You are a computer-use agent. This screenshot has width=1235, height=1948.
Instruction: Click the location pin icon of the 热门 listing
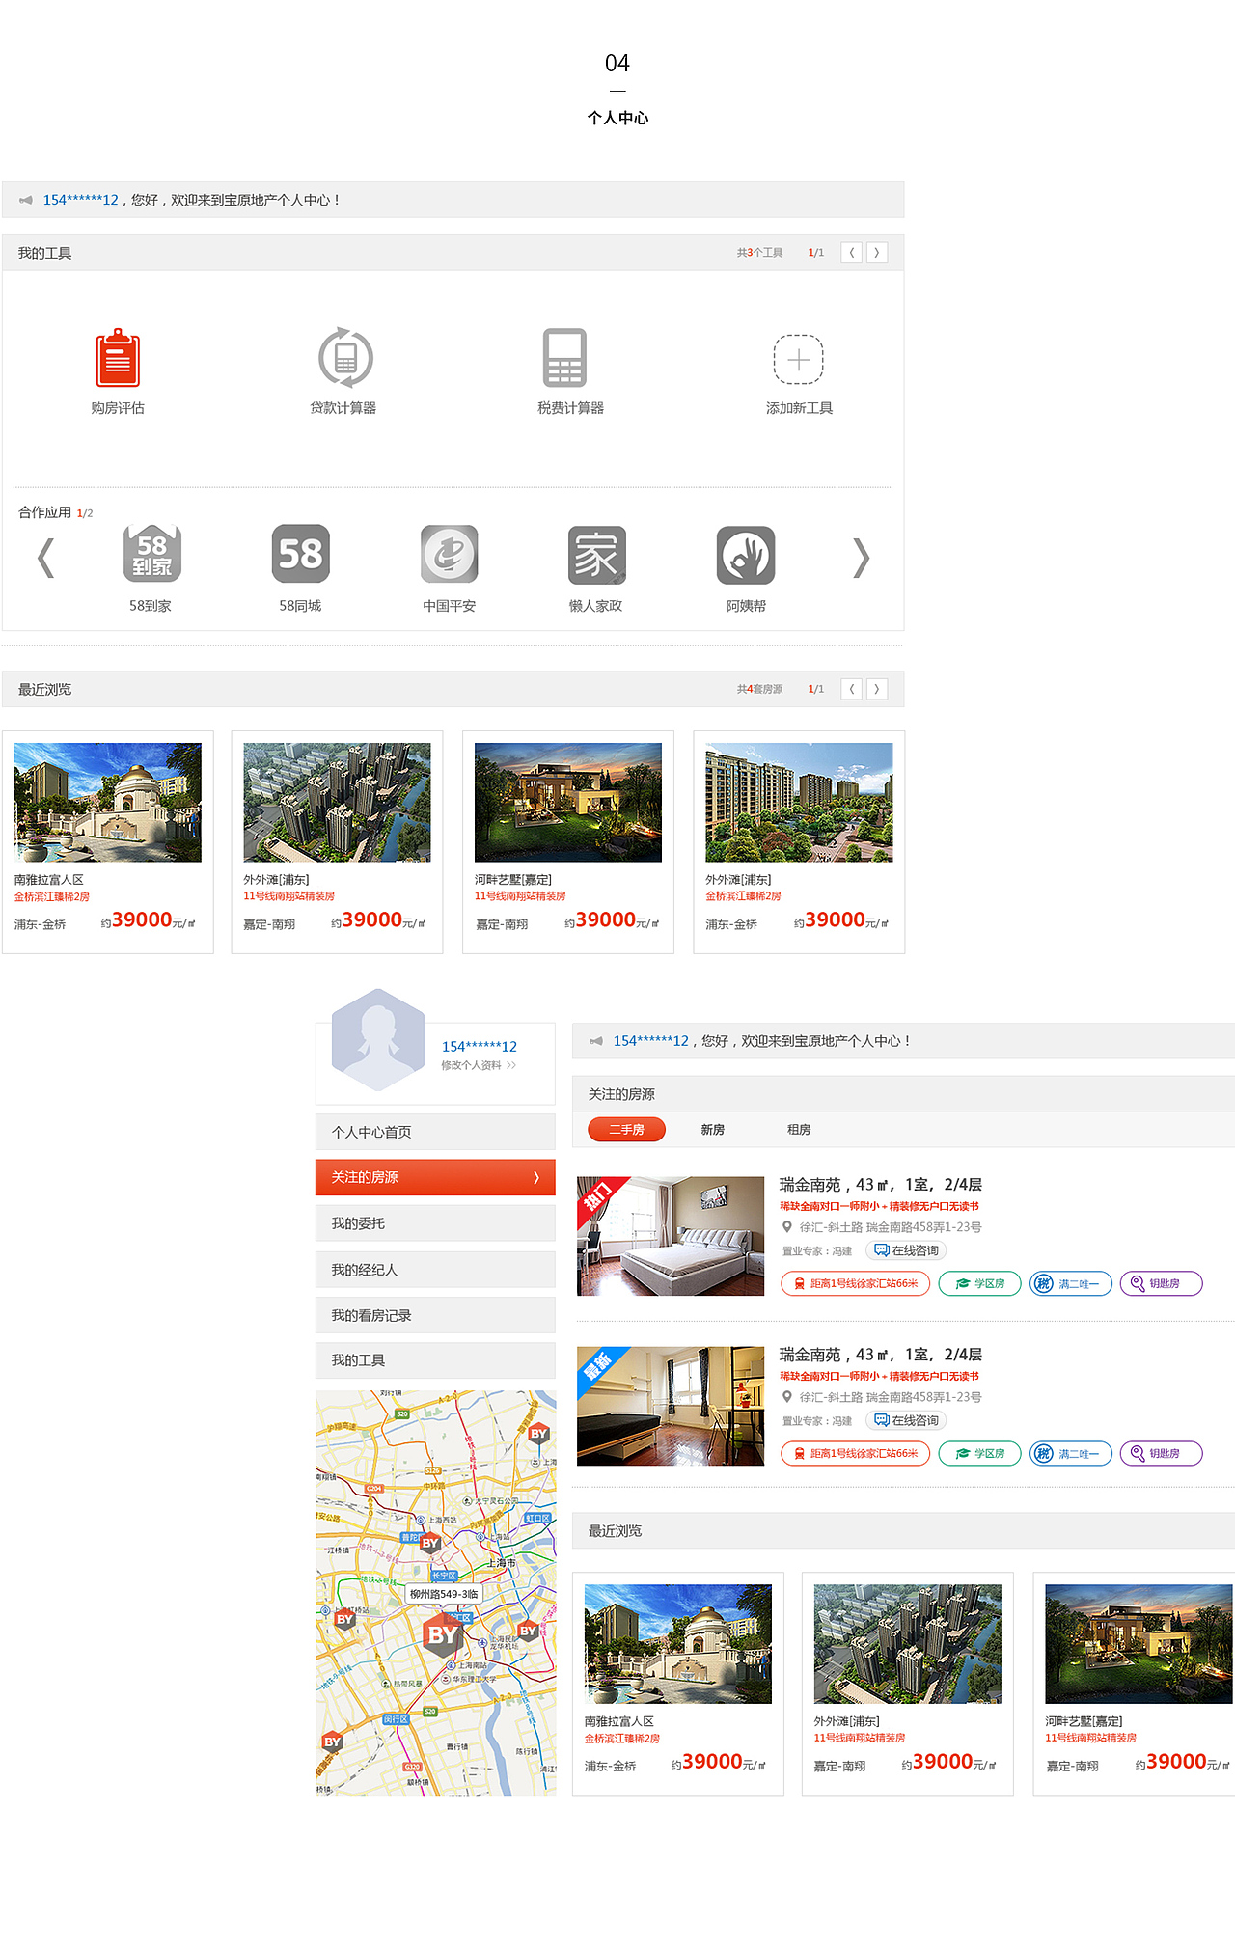click(x=787, y=1227)
